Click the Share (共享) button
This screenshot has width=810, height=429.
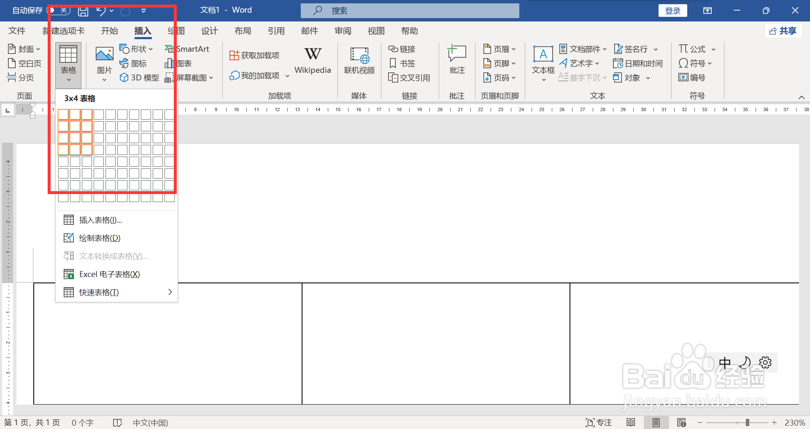[783, 31]
